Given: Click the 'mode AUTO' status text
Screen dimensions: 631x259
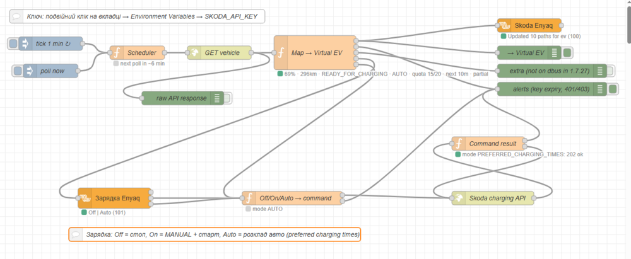Looking at the screenshot, I should [x=267, y=209].
